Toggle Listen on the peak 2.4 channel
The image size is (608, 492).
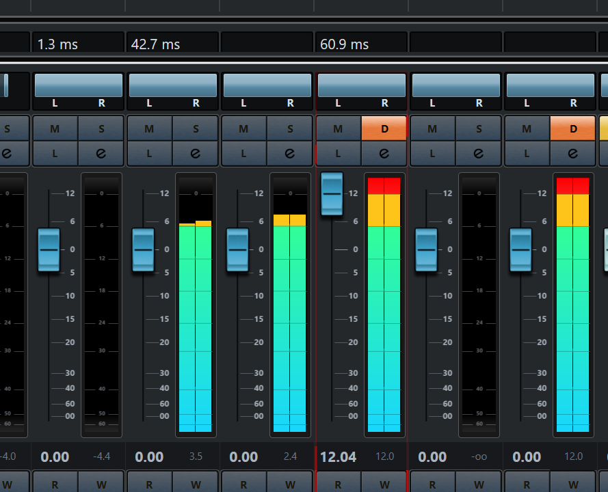pyautogui.click(x=244, y=154)
